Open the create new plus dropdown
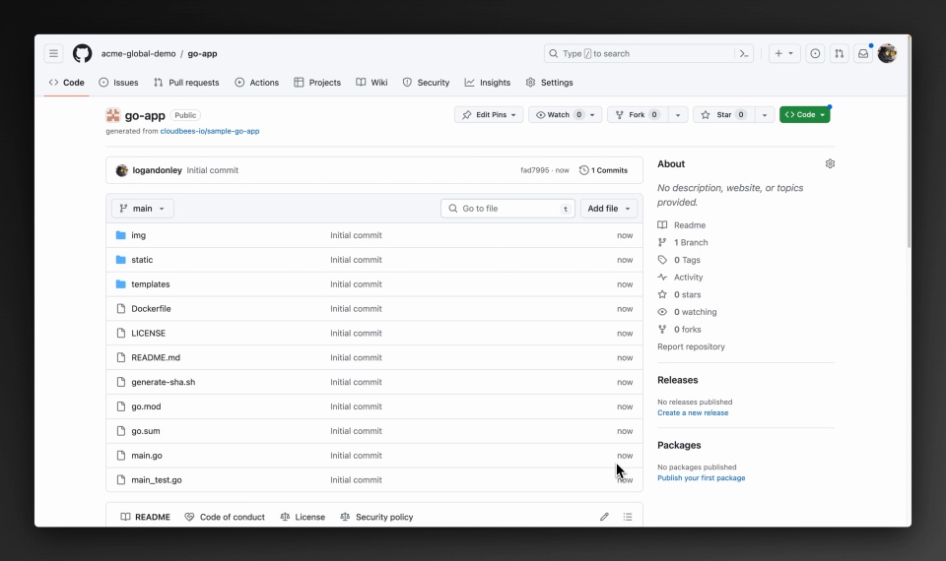 [x=783, y=54]
